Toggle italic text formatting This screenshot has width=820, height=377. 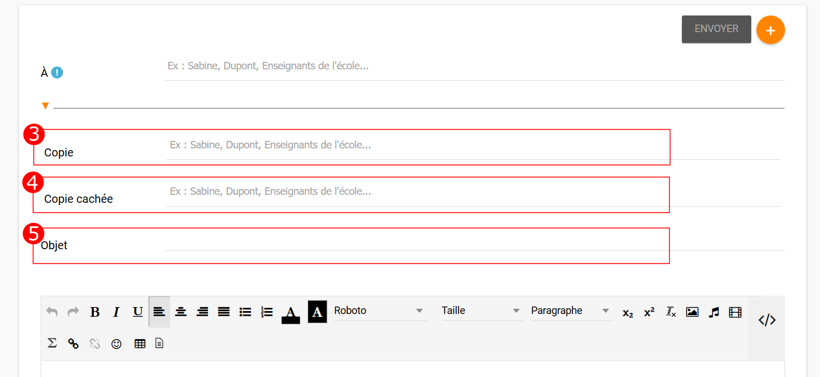pos(116,312)
